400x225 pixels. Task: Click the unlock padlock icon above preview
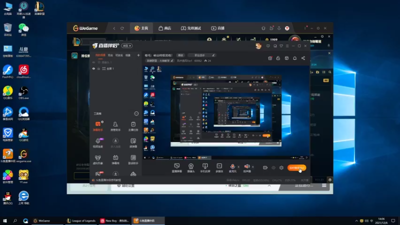[278, 58]
